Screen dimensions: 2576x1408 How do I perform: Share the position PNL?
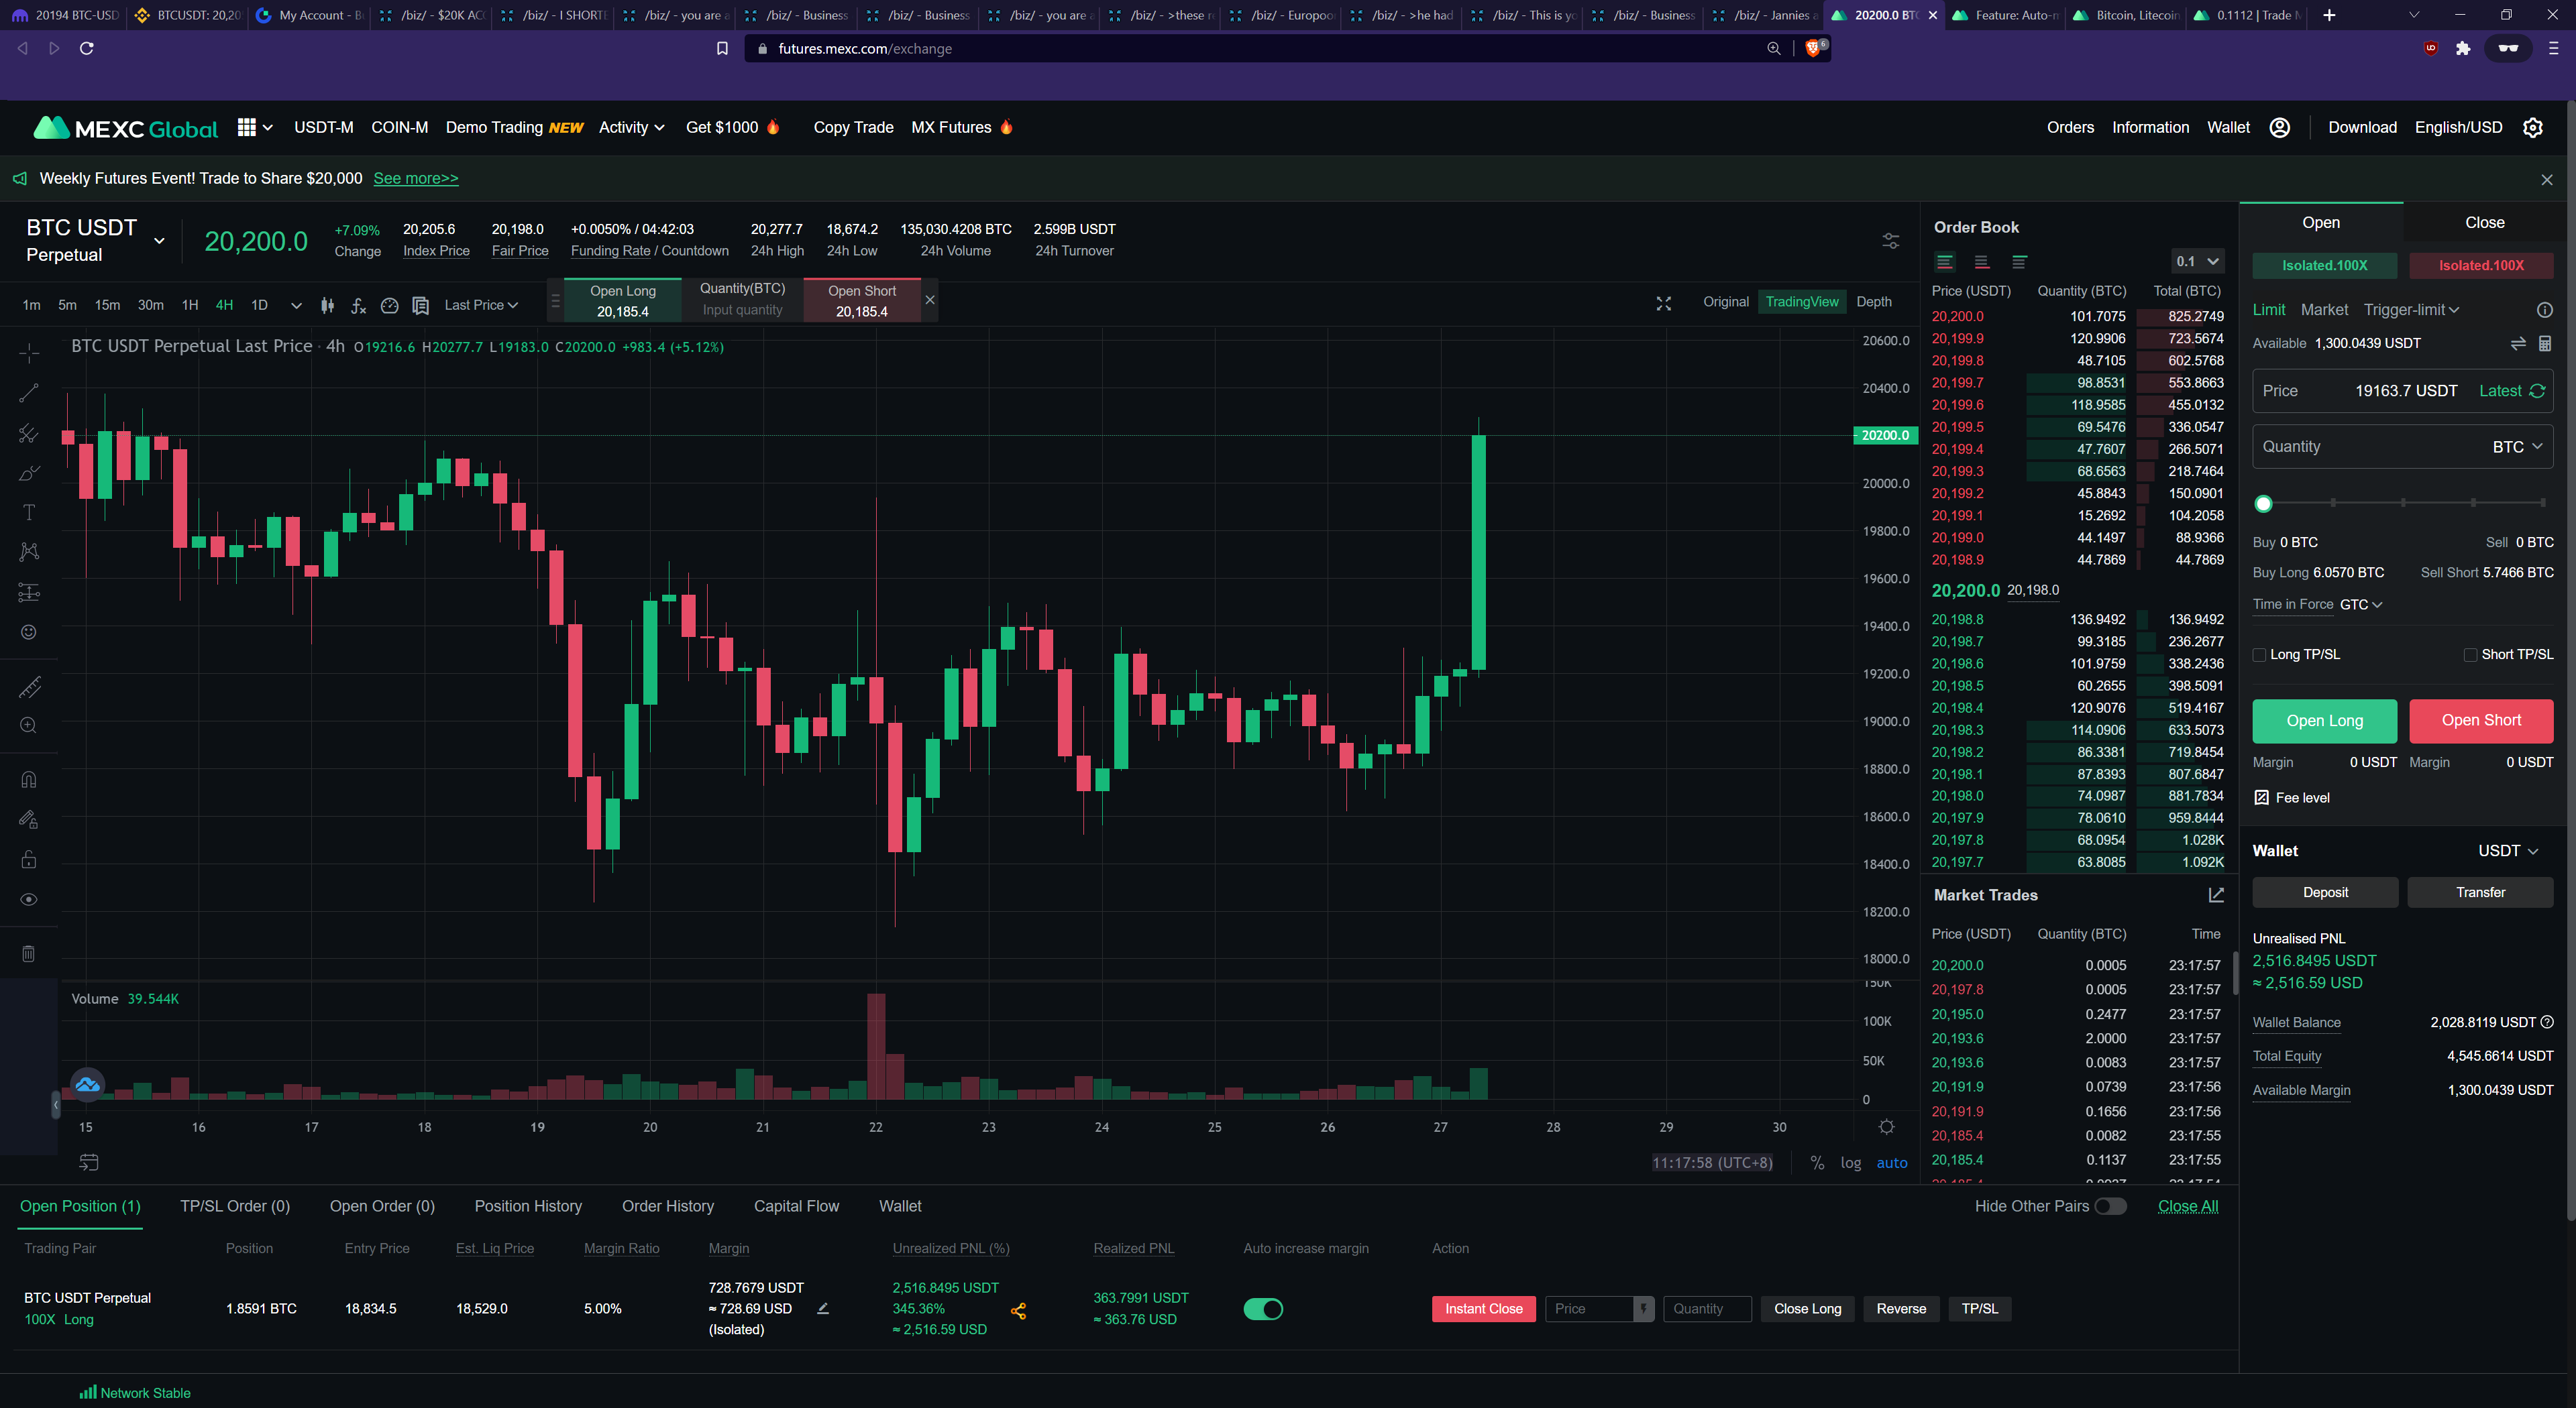point(1018,1310)
